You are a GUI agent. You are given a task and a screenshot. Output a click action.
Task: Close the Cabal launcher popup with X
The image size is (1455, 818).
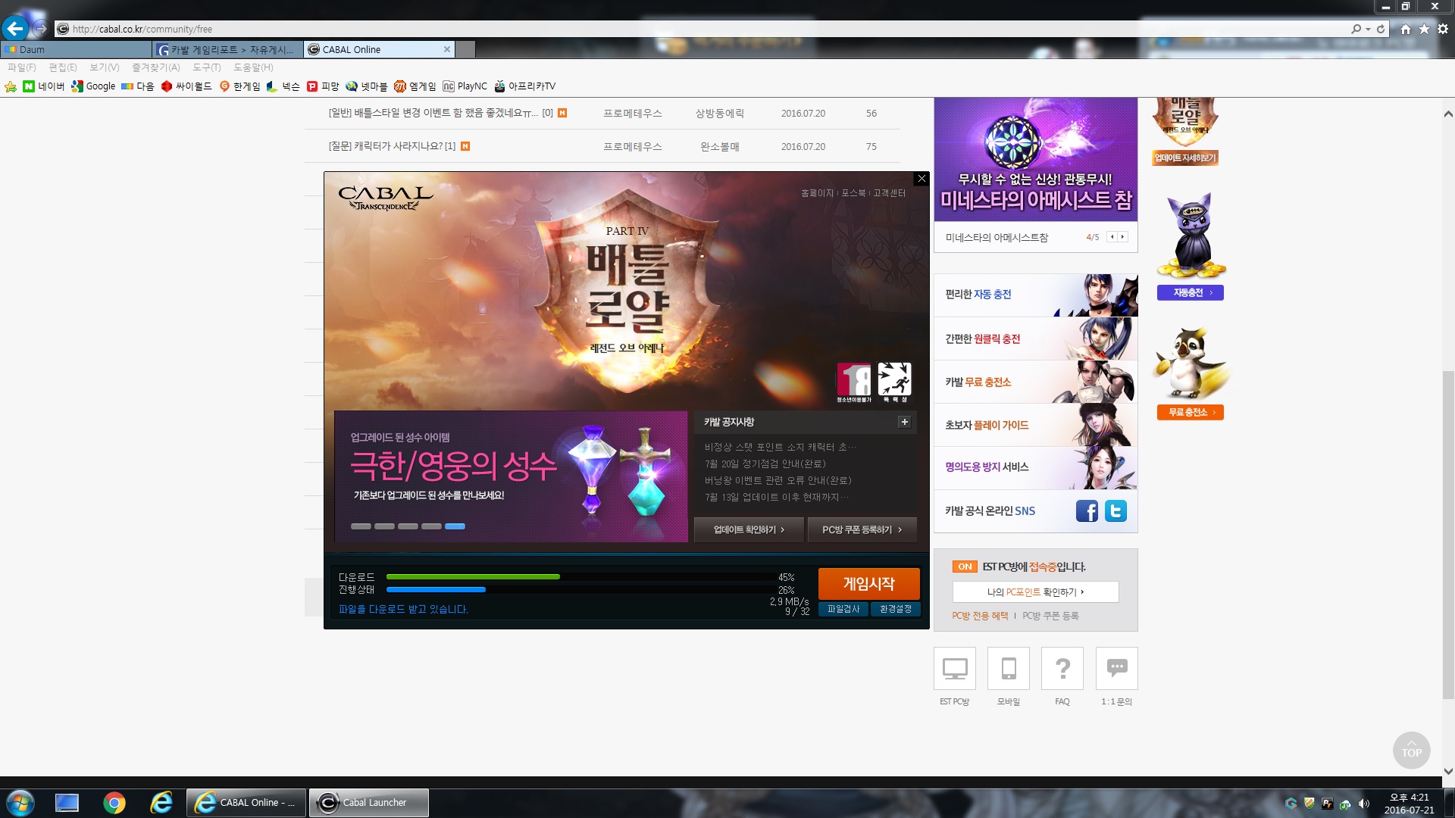[921, 179]
